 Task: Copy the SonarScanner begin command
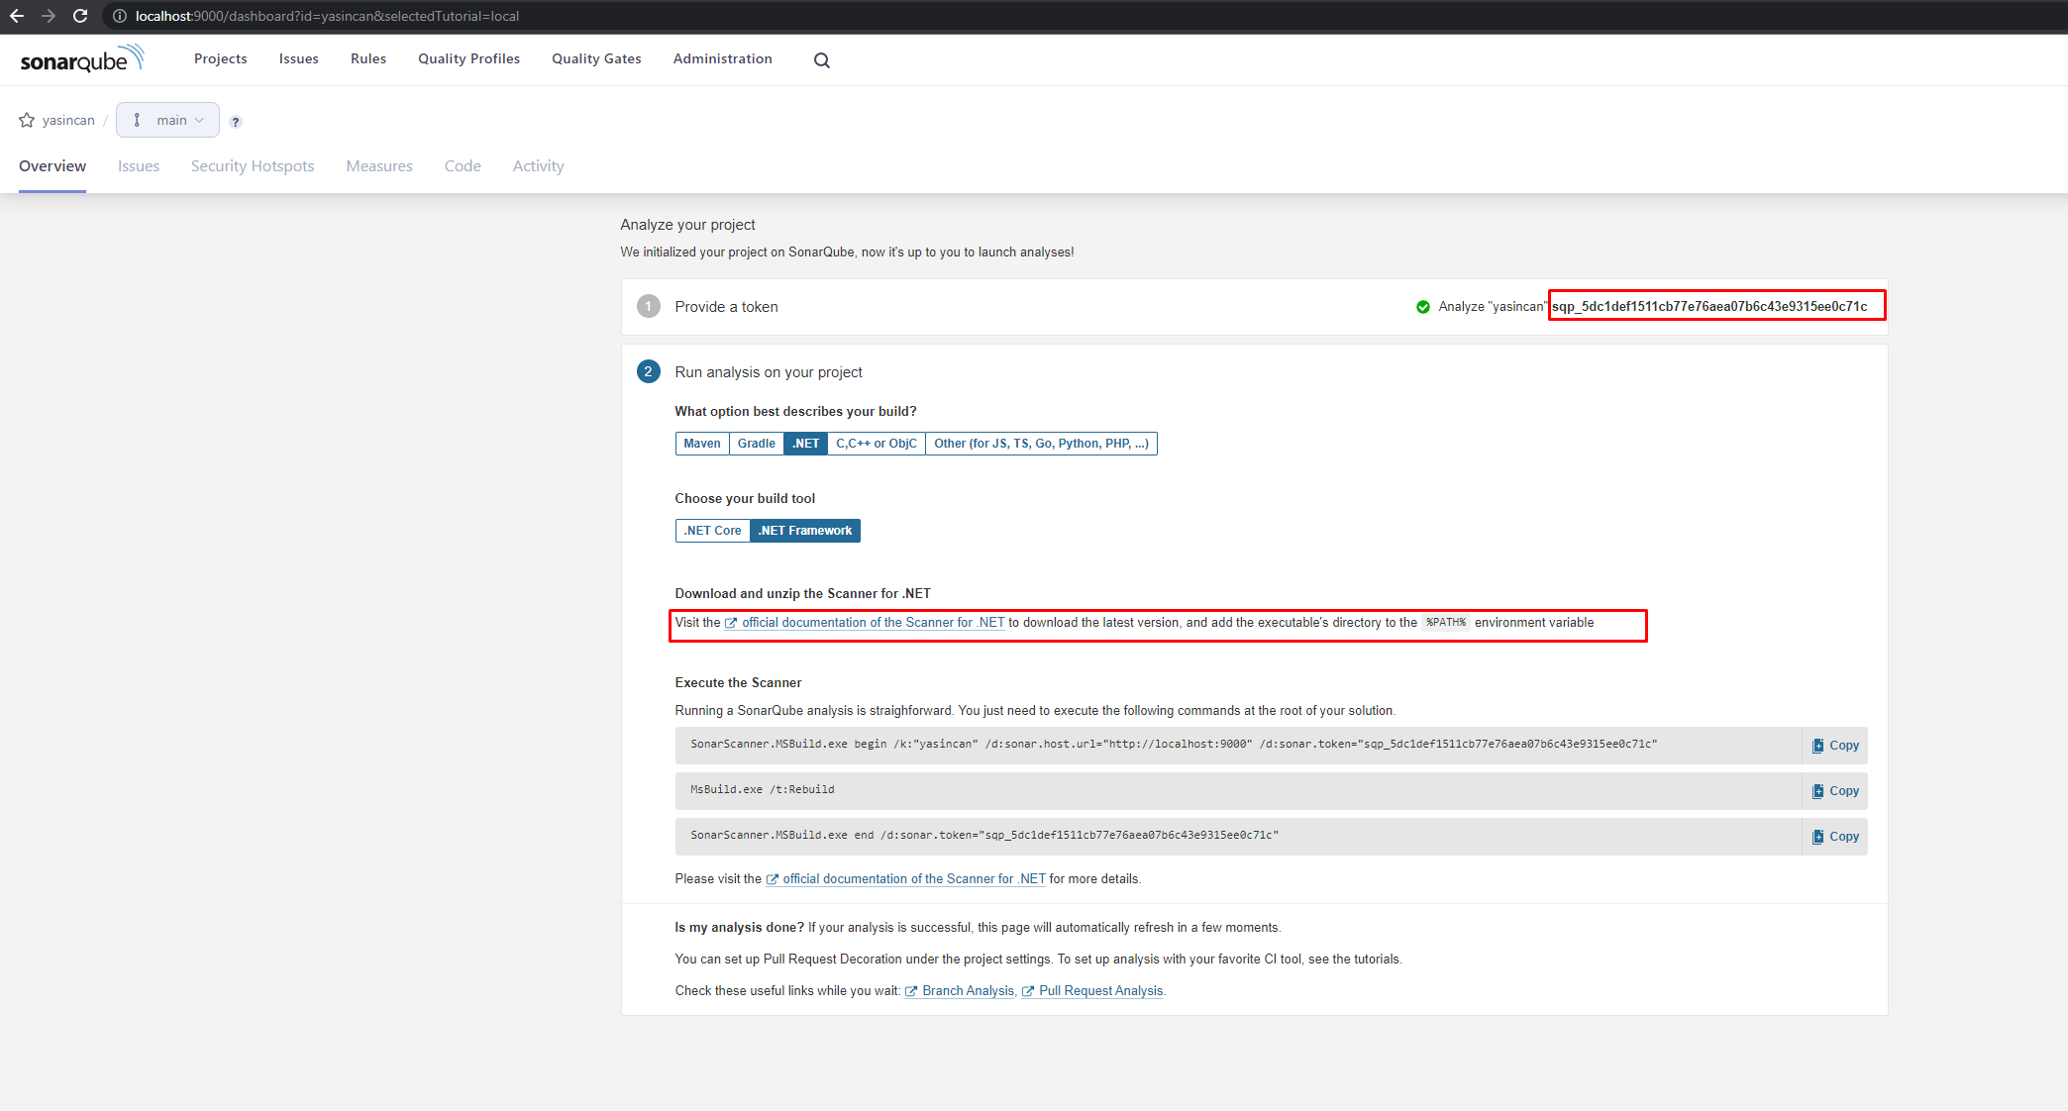tap(1835, 746)
